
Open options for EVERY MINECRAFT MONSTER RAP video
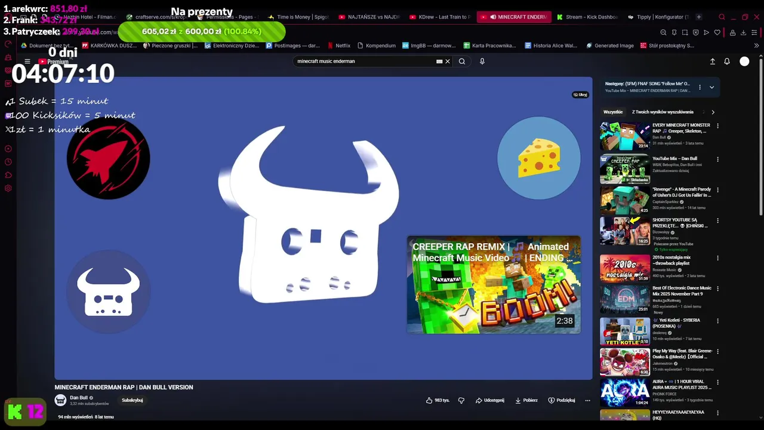pos(717,126)
